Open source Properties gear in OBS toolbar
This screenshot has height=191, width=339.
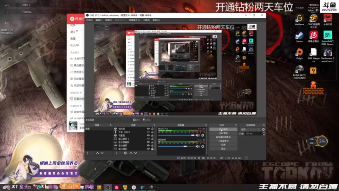coord(136,120)
